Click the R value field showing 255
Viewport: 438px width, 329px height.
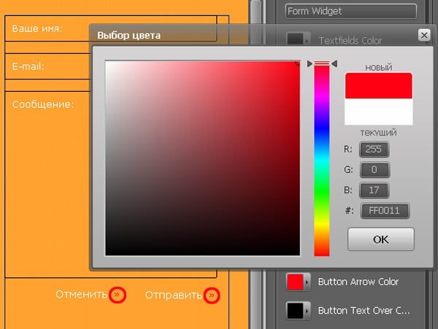pos(375,150)
